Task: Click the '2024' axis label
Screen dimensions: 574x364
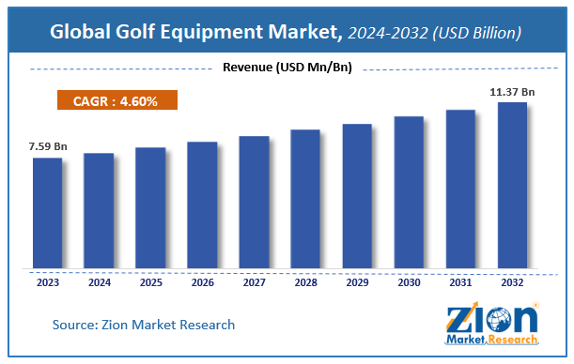Action: coord(100,282)
